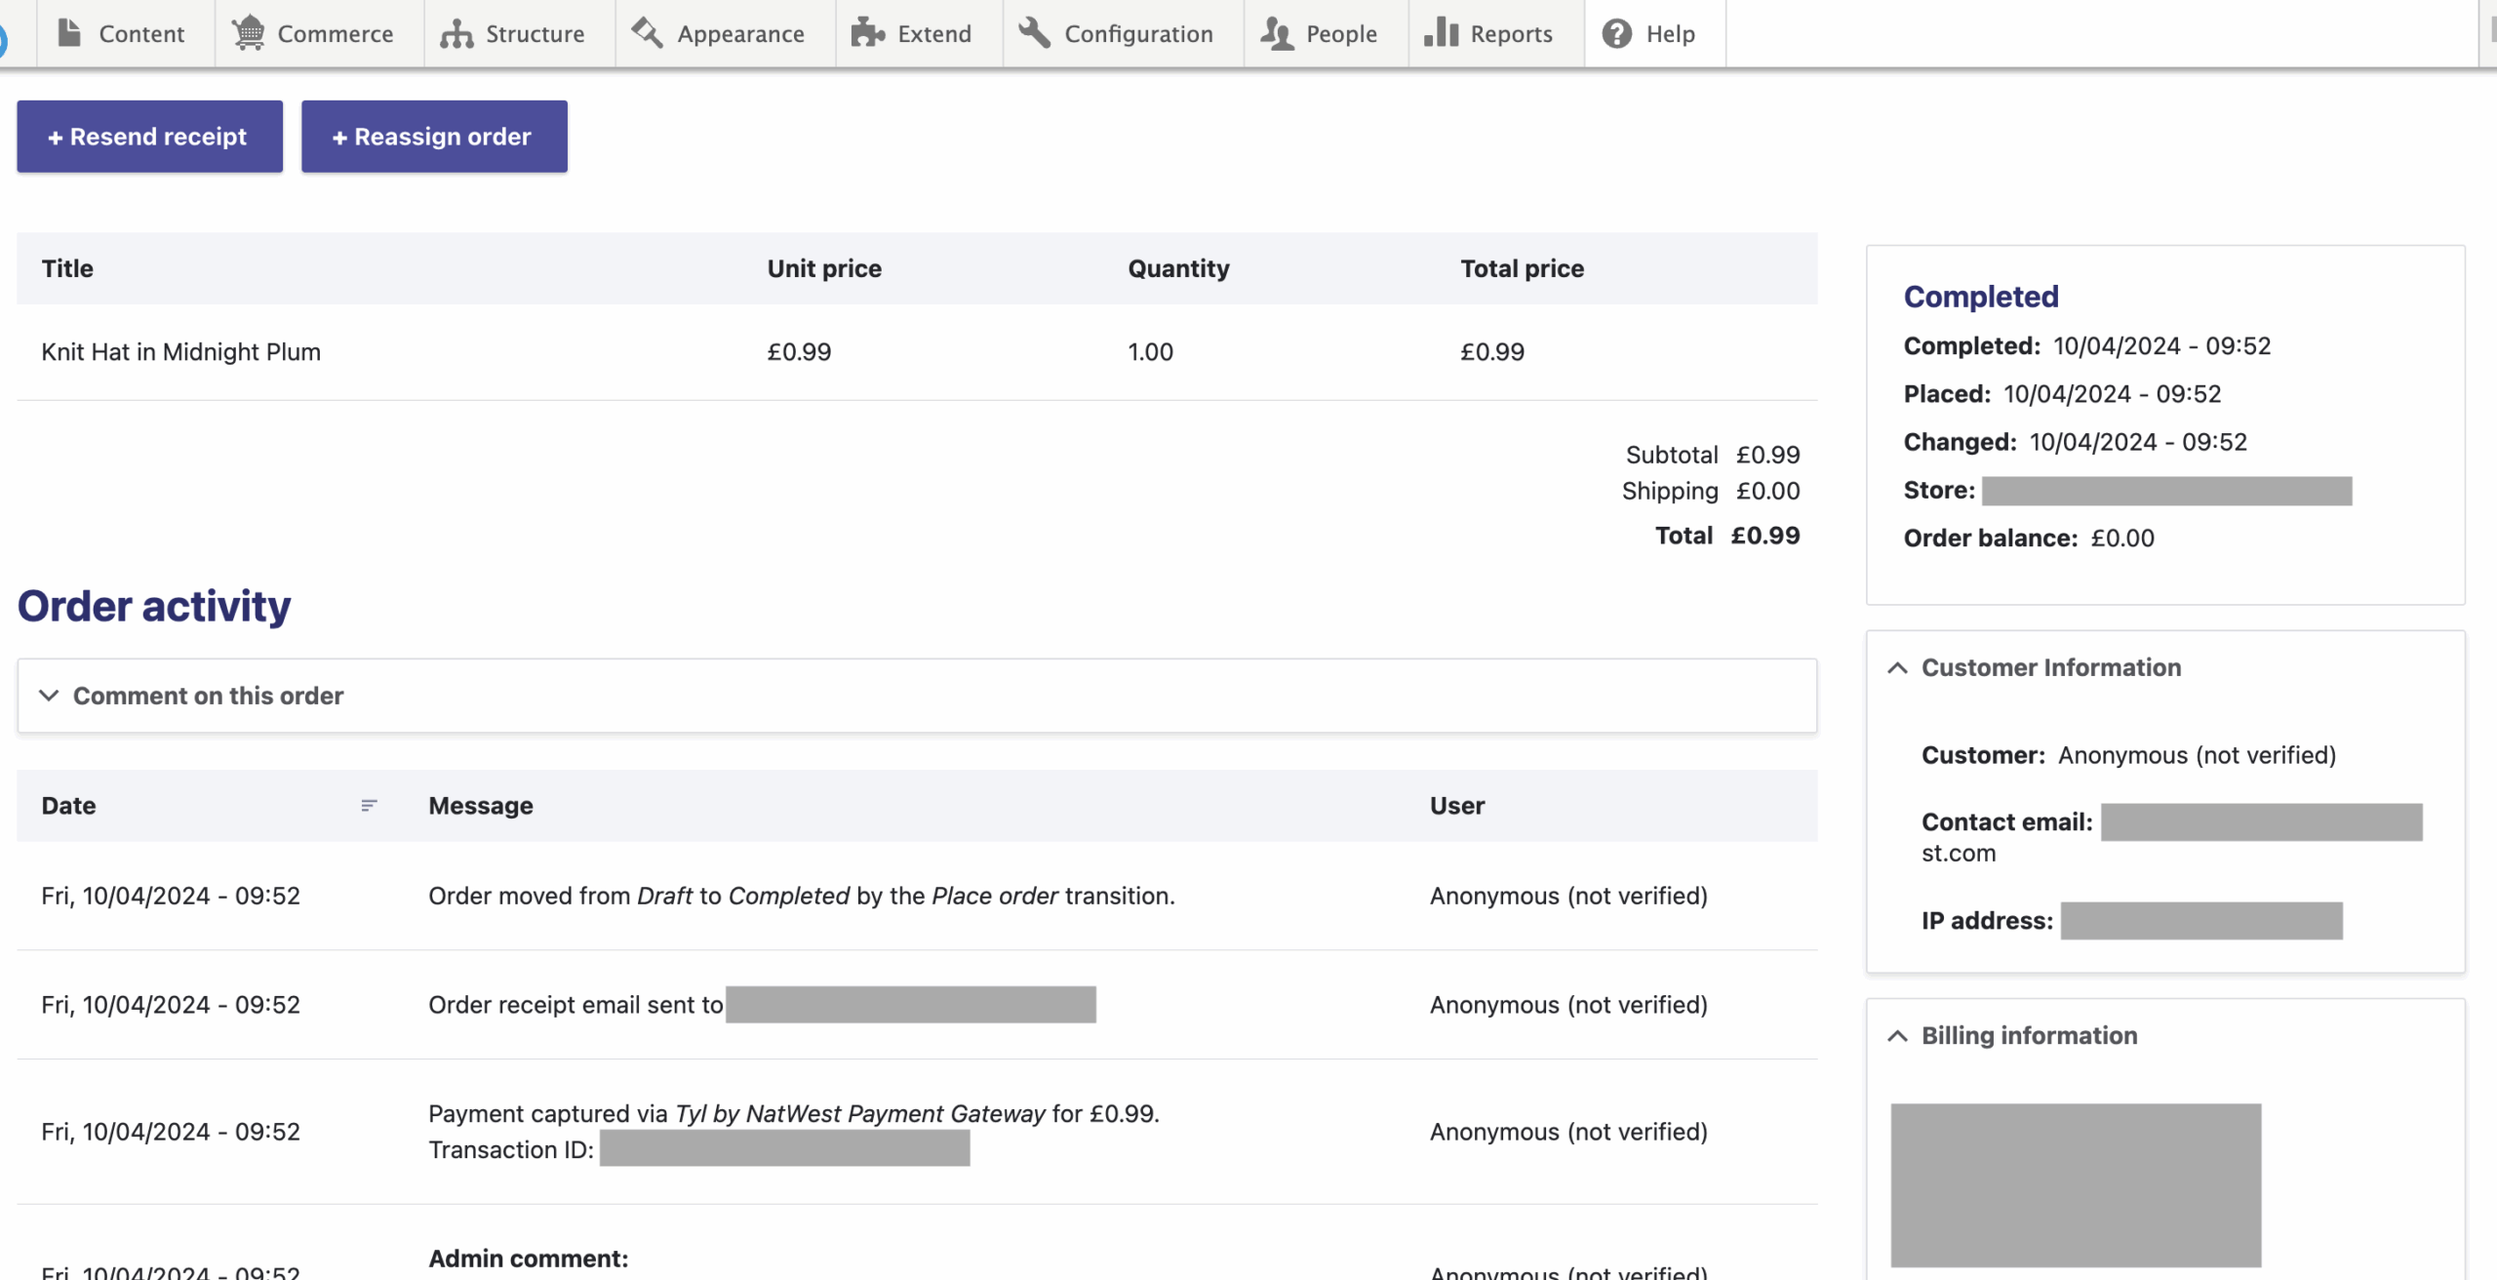2497x1280 pixels.
Task: Toggle the Date column sort indicator
Action: (369, 806)
